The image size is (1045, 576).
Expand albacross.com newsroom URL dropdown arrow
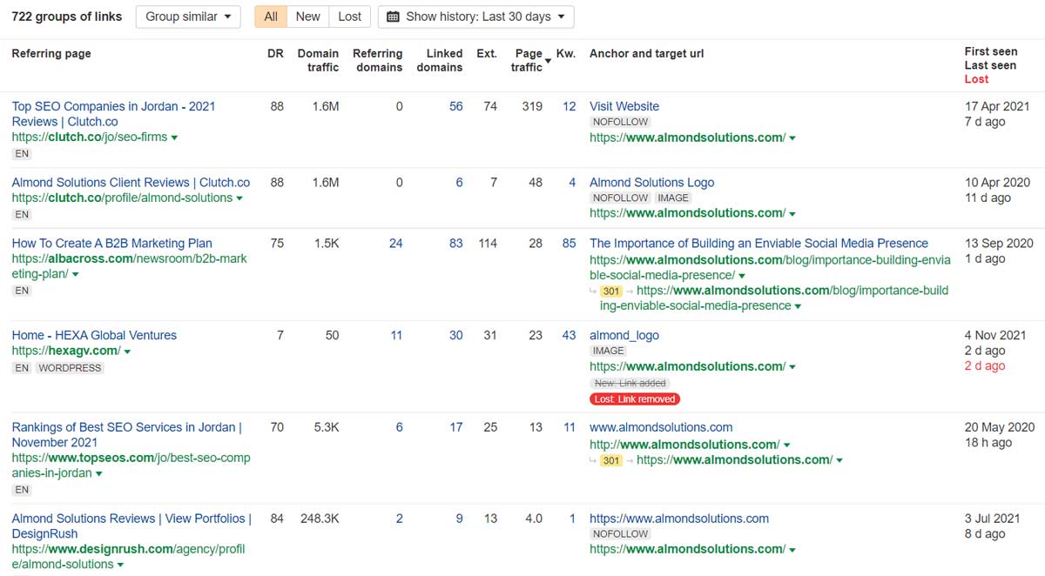tap(76, 275)
